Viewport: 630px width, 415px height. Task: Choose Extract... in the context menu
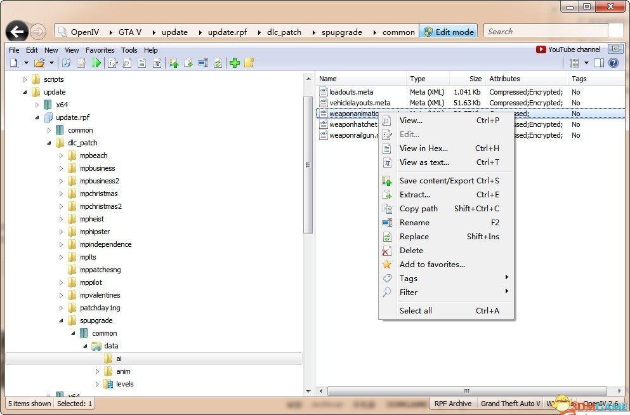(x=446, y=195)
